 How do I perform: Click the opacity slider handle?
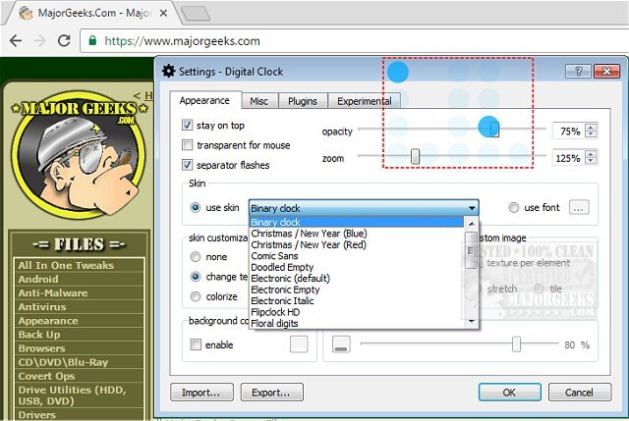click(x=494, y=130)
